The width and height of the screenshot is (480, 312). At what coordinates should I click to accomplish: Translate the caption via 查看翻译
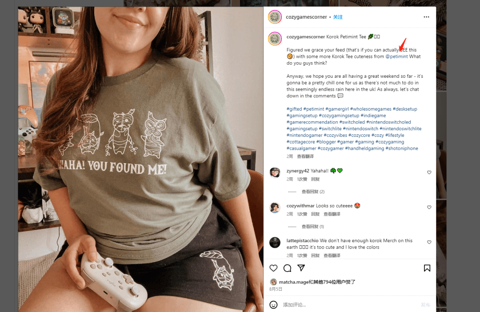pos(305,156)
